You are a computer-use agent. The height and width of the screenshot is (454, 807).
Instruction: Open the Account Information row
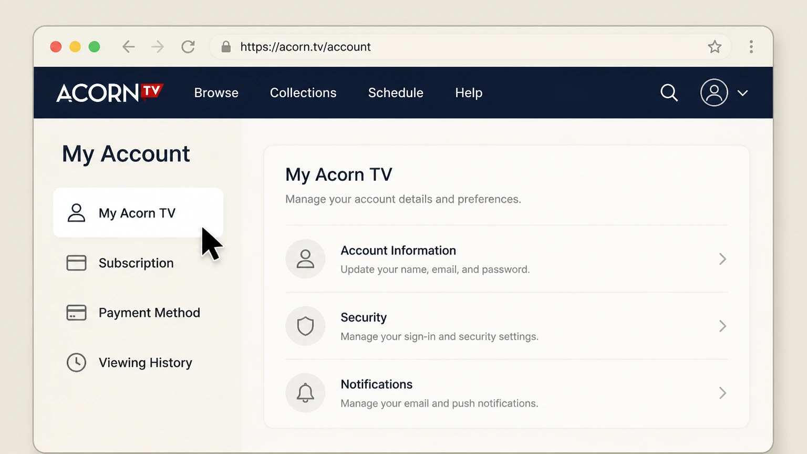506,259
